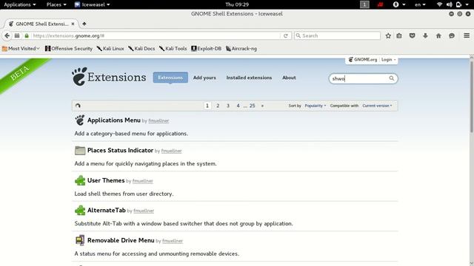This screenshot has height=266, width=474.
Task: Open the Aircrack-ng bookmark
Action: [241, 49]
